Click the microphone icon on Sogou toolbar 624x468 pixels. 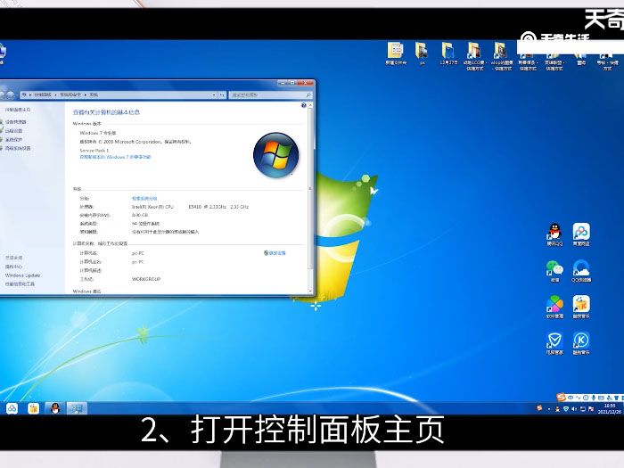pos(594,398)
